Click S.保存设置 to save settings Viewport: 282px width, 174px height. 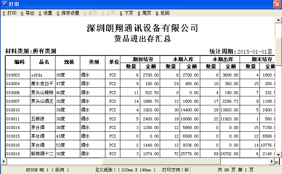point(68,13)
